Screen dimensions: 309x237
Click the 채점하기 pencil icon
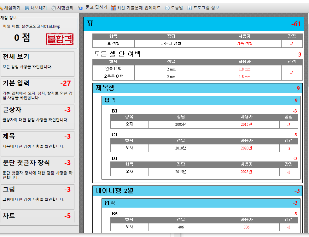pos(2,8)
